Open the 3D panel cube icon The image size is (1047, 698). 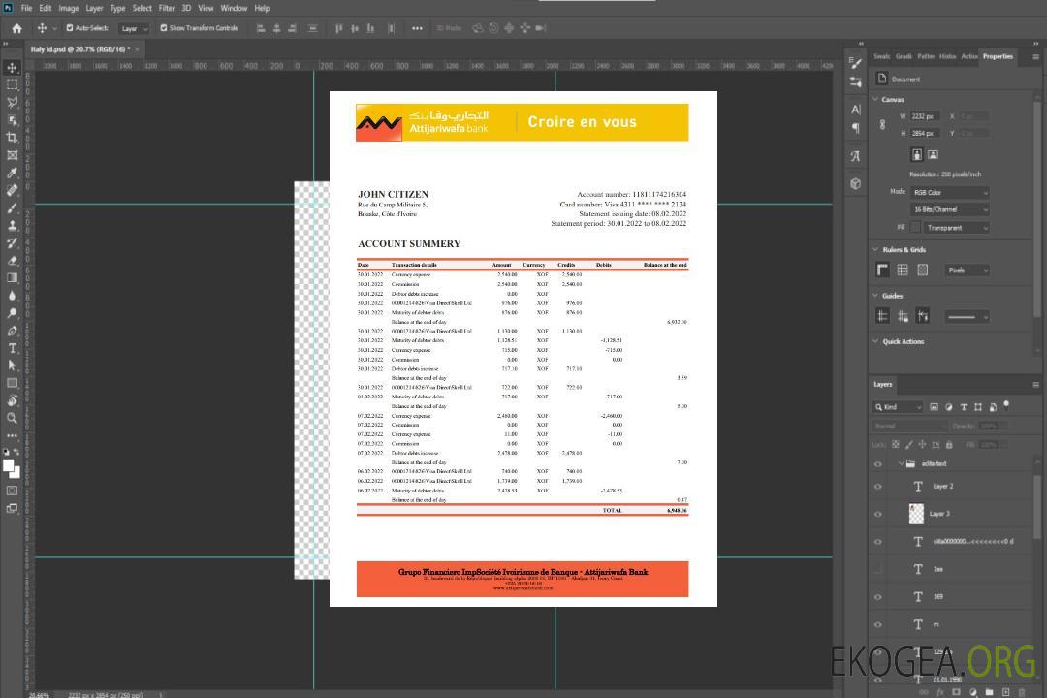coord(856,183)
